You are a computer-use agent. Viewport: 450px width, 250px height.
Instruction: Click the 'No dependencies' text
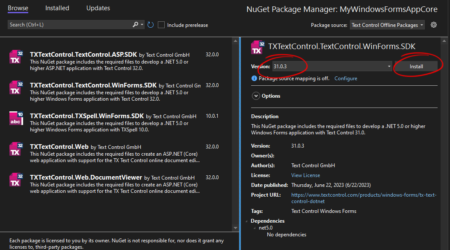pyautogui.click(x=287, y=235)
